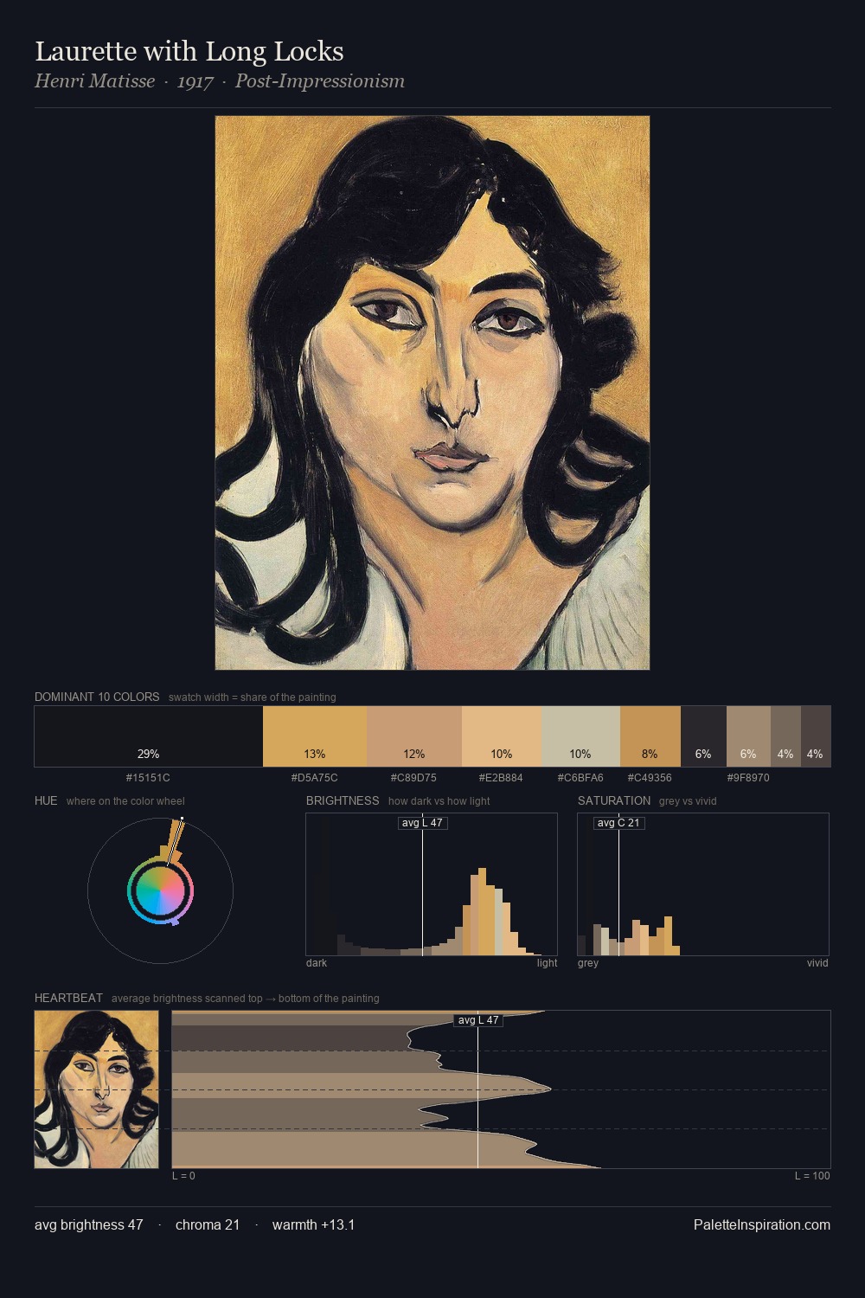Click the 'light' axis label

[x=547, y=963]
